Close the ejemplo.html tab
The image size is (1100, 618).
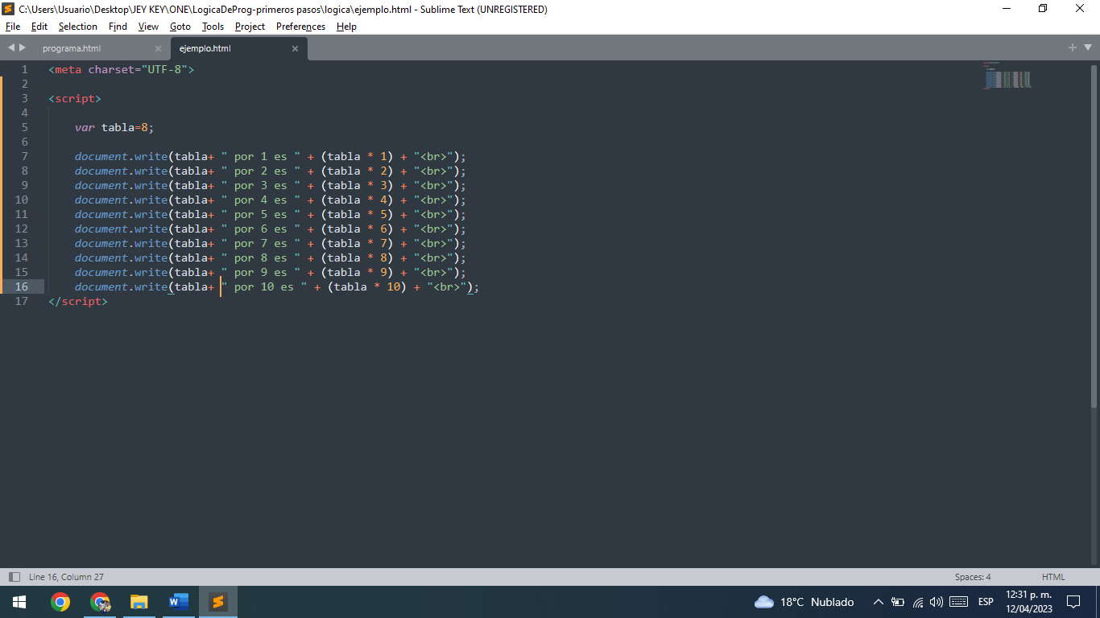click(295, 48)
